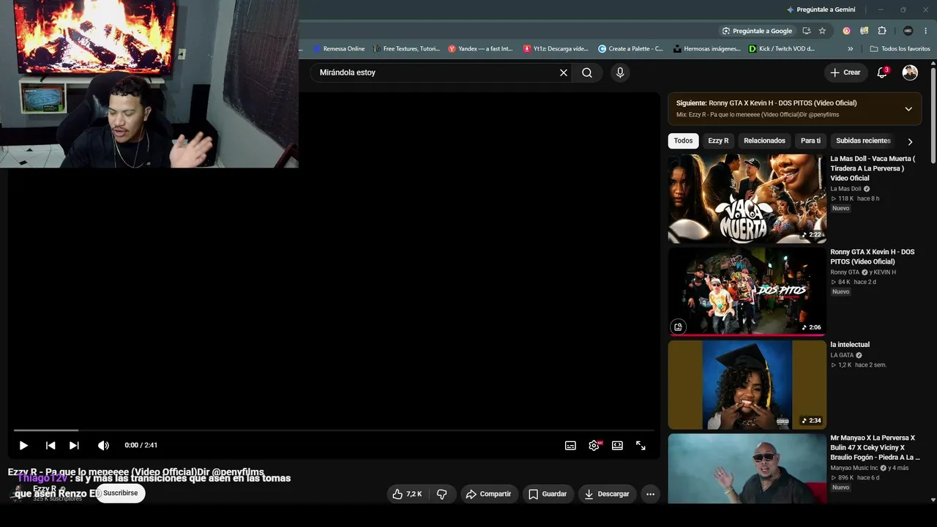Dislike the video with thumbs down
This screenshot has height=527, width=937.
[441, 494]
